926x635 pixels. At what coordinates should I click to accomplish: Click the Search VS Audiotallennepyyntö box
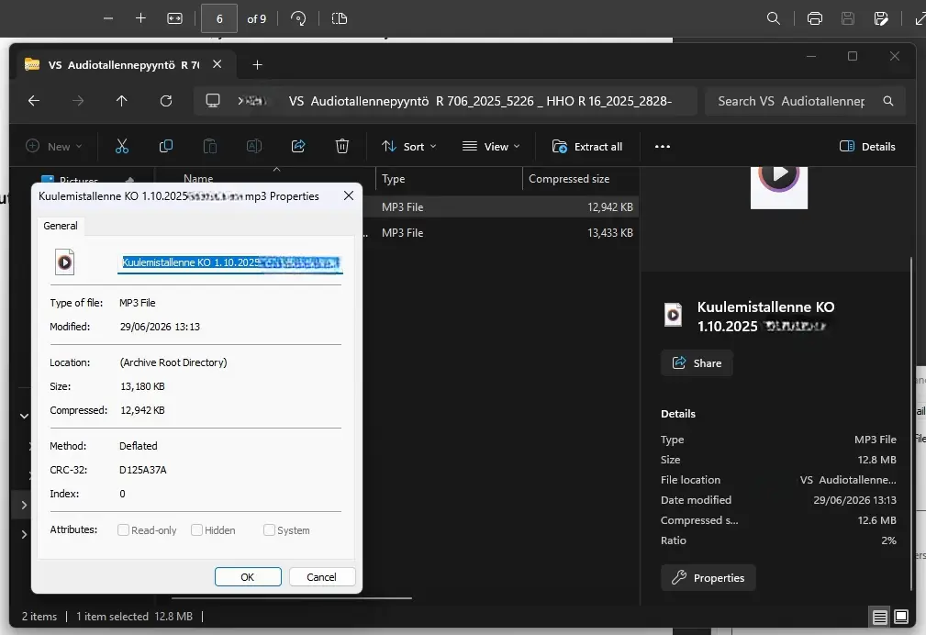click(x=805, y=101)
